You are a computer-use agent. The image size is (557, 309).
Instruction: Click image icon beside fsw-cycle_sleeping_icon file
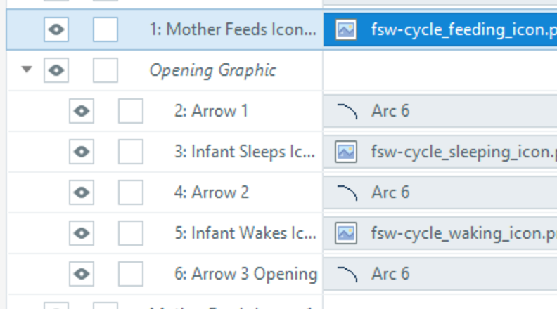tap(346, 152)
